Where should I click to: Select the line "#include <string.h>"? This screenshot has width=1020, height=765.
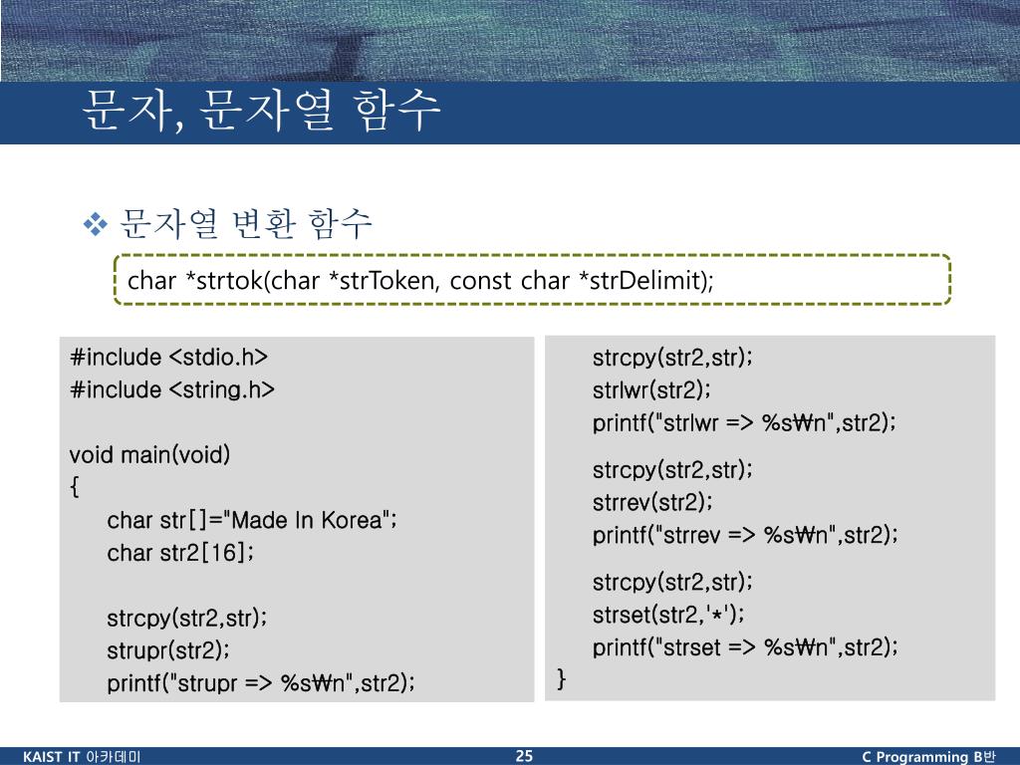[171, 389]
